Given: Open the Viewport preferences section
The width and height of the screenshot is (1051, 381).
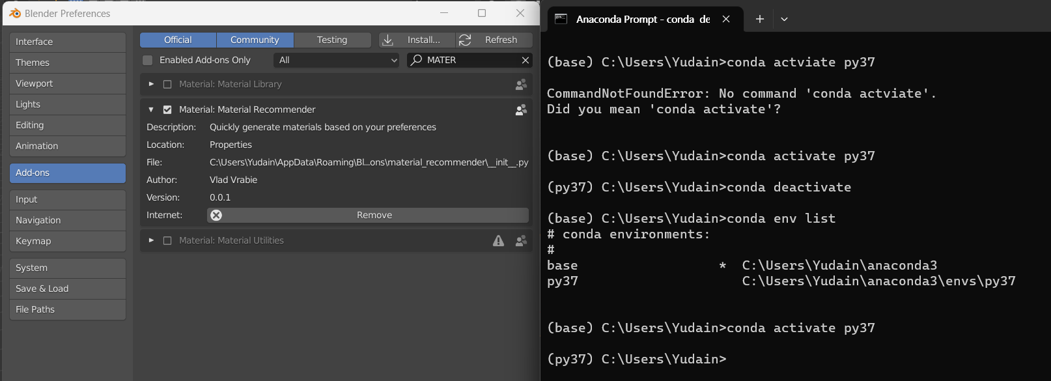Looking at the screenshot, I should tap(68, 83).
